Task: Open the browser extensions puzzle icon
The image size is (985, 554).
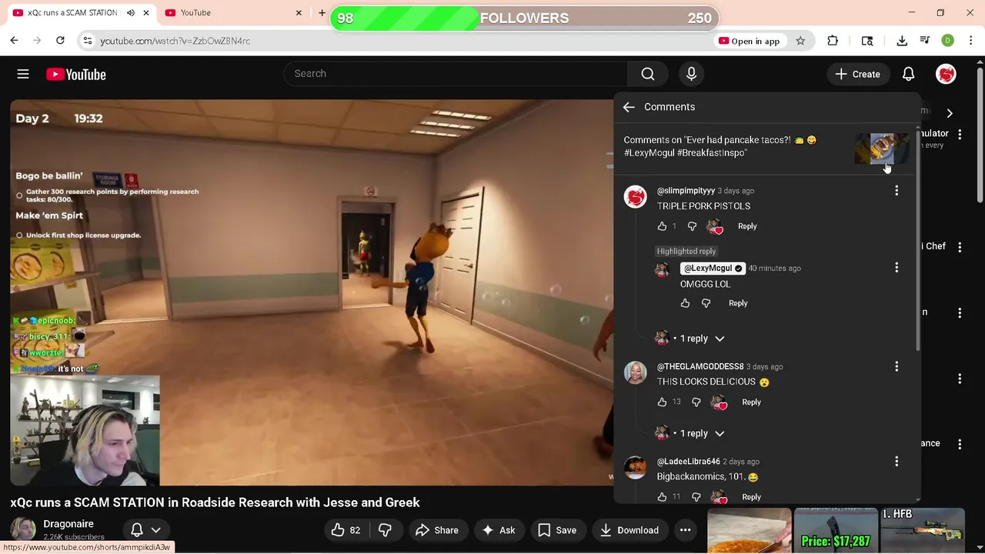Action: coord(833,41)
